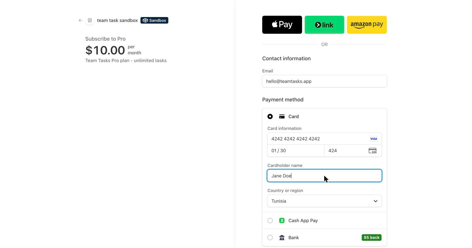Click the CVC card hint icon
The height and width of the screenshot is (248, 472).
pyautogui.click(x=373, y=151)
